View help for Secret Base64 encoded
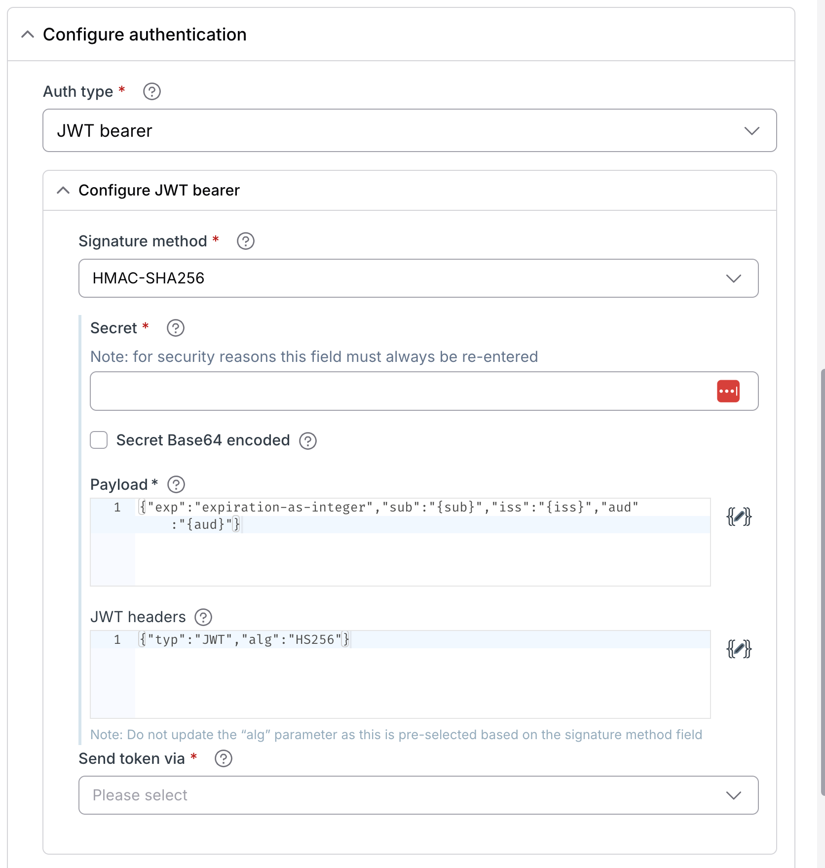825x868 pixels. coord(307,440)
